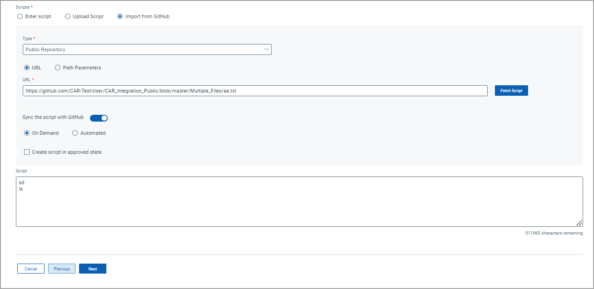Click the Type dropdown chevron arrow
The height and width of the screenshot is (289, 594).
pyautogui.click(x=266, y=49)
